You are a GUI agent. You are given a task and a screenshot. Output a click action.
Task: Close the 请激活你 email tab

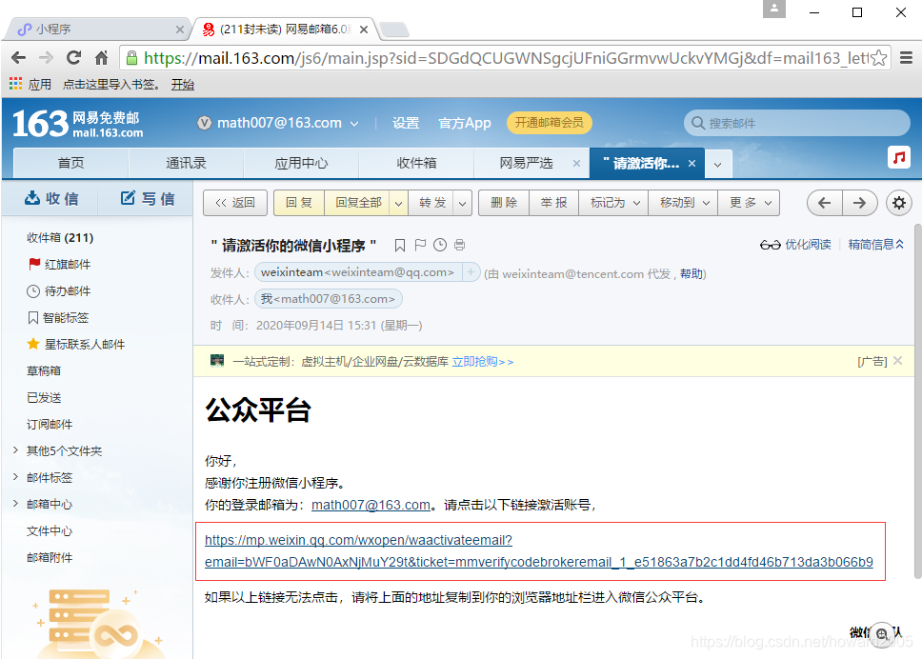coord(692,164)
